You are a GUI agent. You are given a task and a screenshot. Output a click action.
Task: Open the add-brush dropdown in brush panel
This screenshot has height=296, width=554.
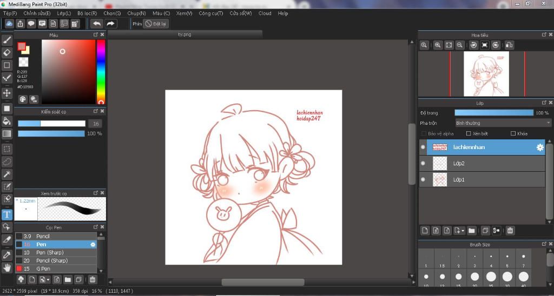point(48,280)
